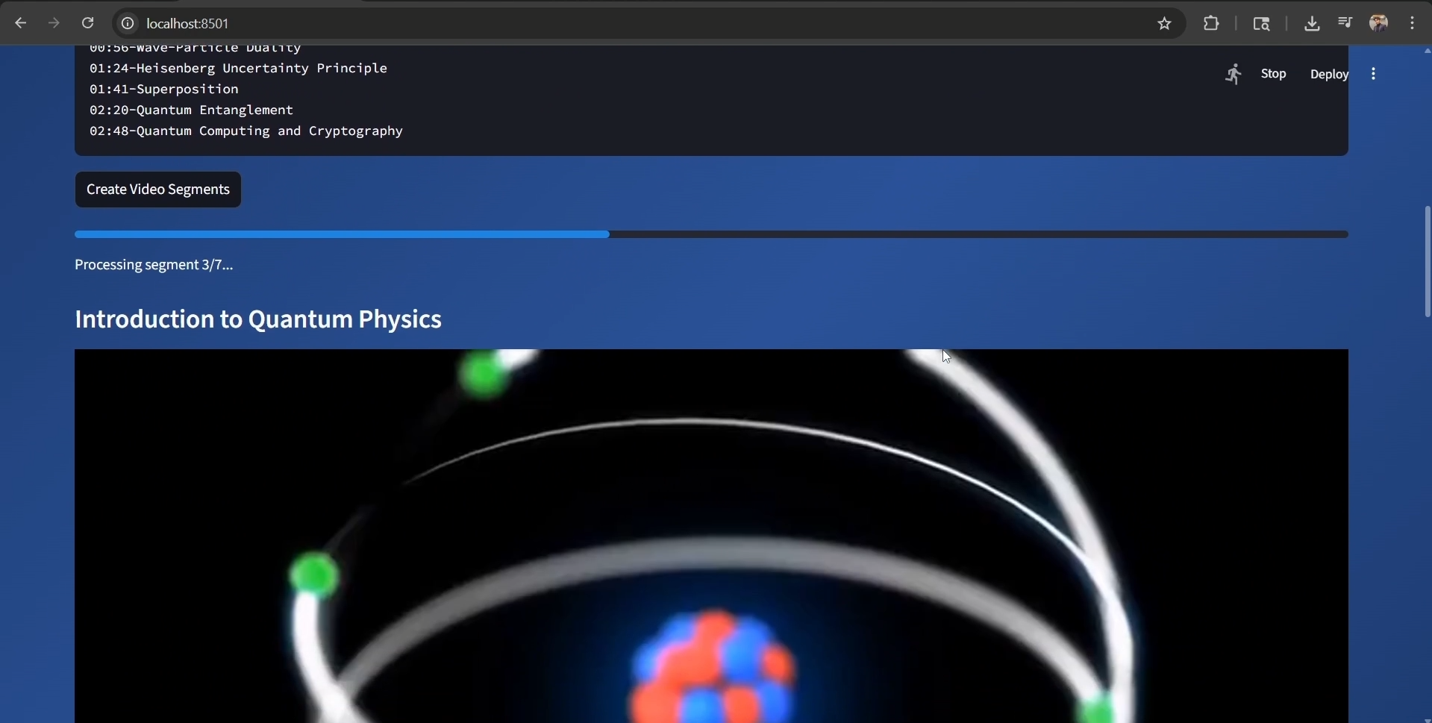This screenshot has width=1432, height=723.
Task: Open browser extensions puzzle icon
Action: [1212, 24]
